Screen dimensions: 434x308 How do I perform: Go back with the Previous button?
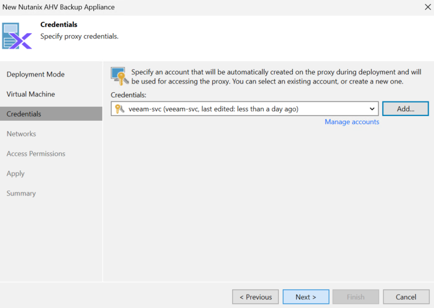click(256, 297)
